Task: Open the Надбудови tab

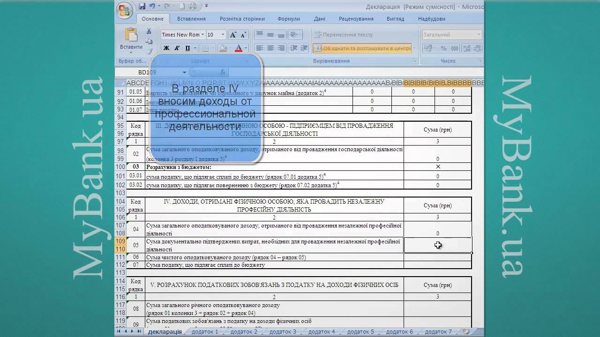Action: (432, 19)
